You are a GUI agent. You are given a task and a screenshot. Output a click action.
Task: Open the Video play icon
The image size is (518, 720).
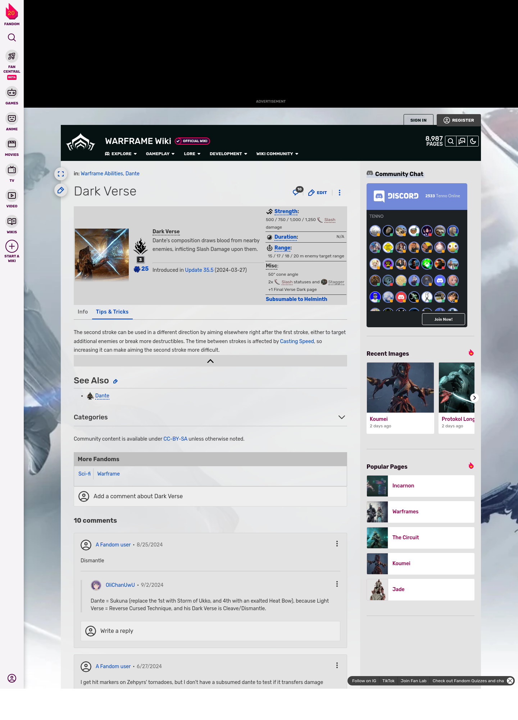pos(12,195)
